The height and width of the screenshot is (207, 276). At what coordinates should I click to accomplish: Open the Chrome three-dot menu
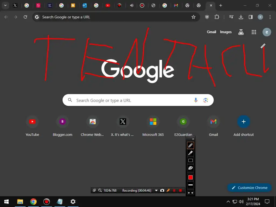(270, 17)
